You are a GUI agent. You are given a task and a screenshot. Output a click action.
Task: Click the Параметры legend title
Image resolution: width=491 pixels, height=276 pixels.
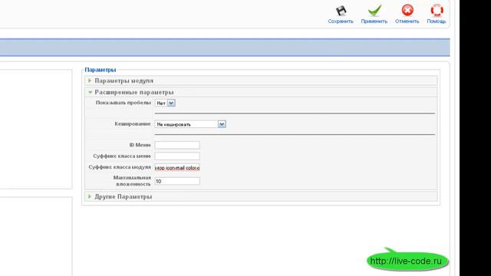(x=101, y=70)
